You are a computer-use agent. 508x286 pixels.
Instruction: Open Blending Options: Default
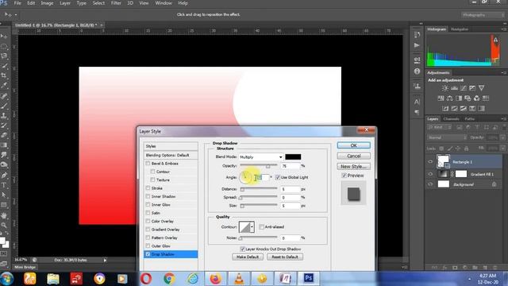click(171, 156)
